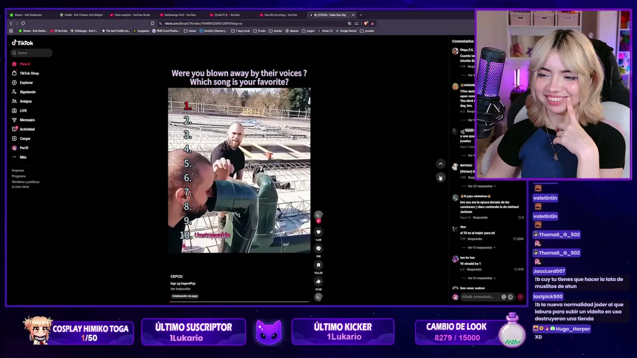This screenshot has width=637, height=358.
Task: Insert mention with @ icon
Action: tap(504, 297)
